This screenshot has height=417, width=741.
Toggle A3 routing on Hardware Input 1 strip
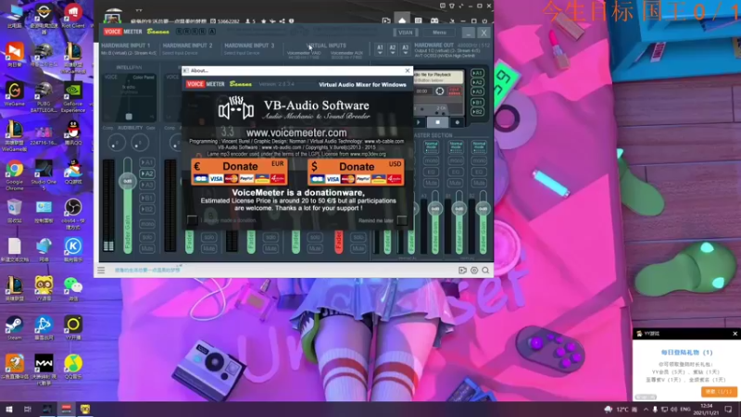pos(147,184)
